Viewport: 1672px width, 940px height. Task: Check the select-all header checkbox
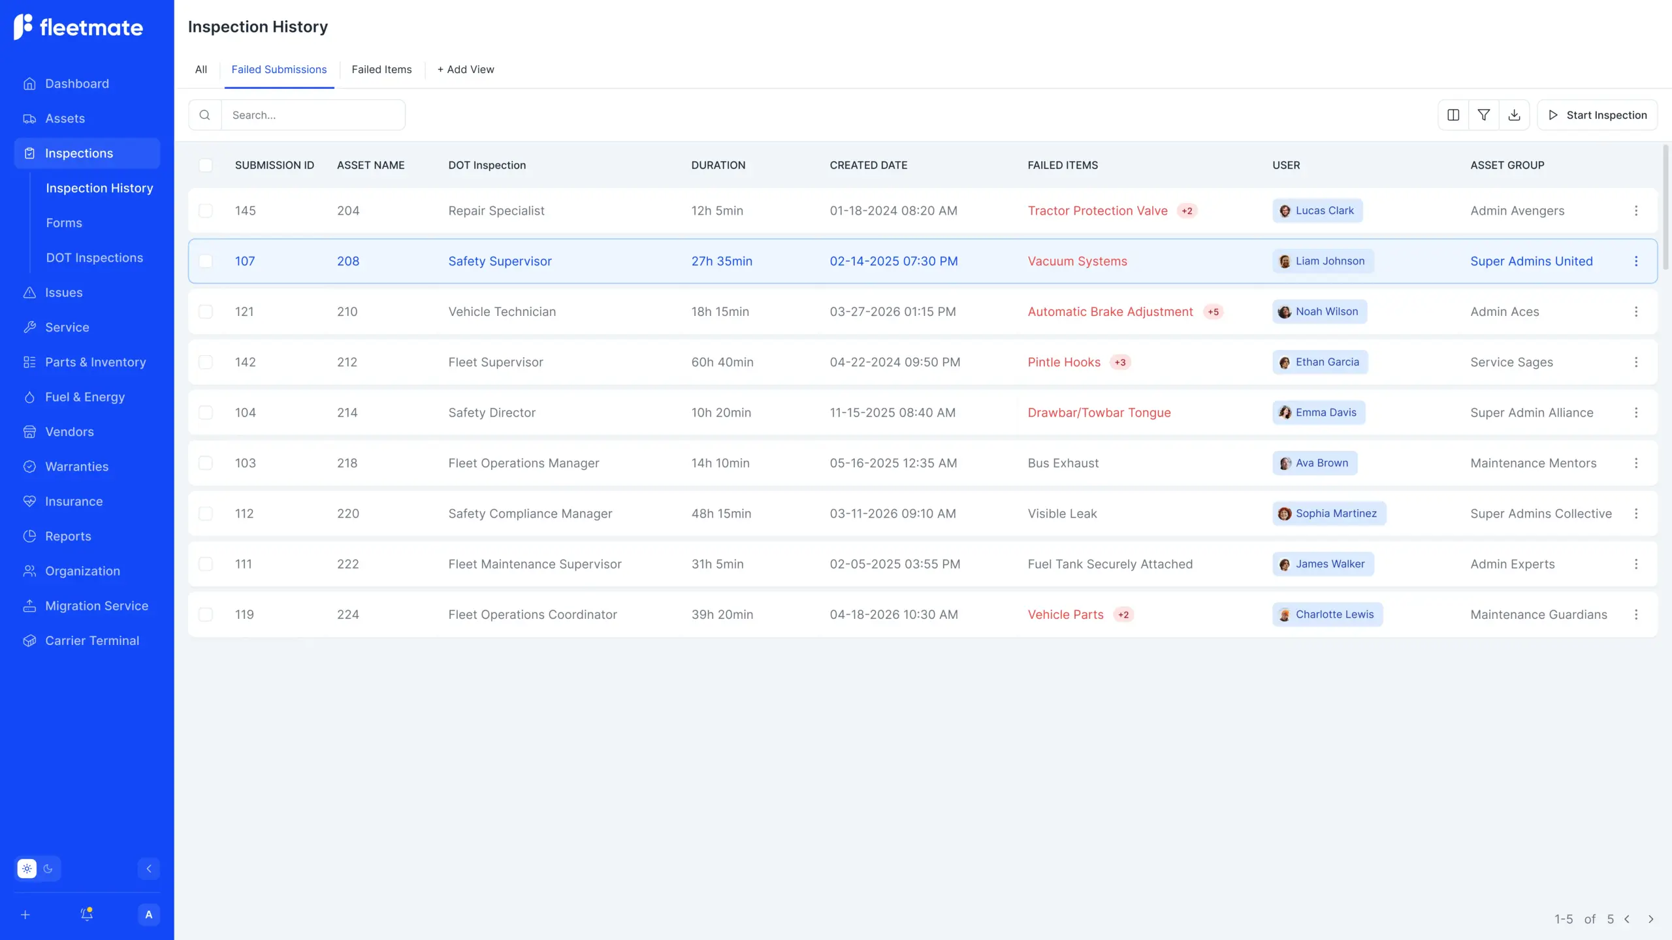click(205, 165)
